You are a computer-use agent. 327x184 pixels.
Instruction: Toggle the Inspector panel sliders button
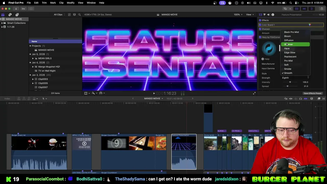coord(311,9)
